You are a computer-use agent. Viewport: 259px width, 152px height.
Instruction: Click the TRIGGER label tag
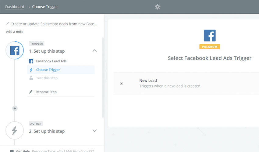point(37,43)
